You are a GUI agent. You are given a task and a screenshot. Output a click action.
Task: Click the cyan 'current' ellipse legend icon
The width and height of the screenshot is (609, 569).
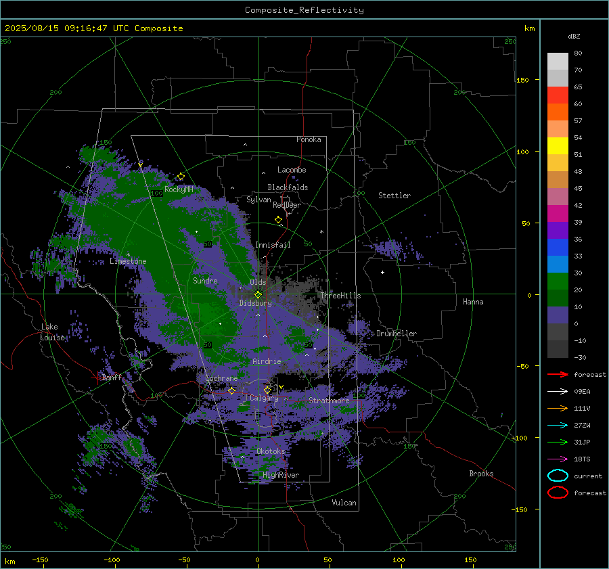point(558,476)
